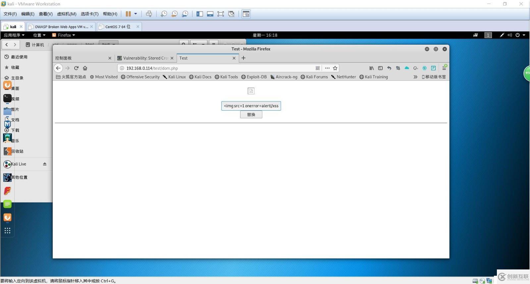Show sidebars icon in Firefox toolbar
Image resolution: width=530 pixels, height=284 pixels.
pos(380,68)
